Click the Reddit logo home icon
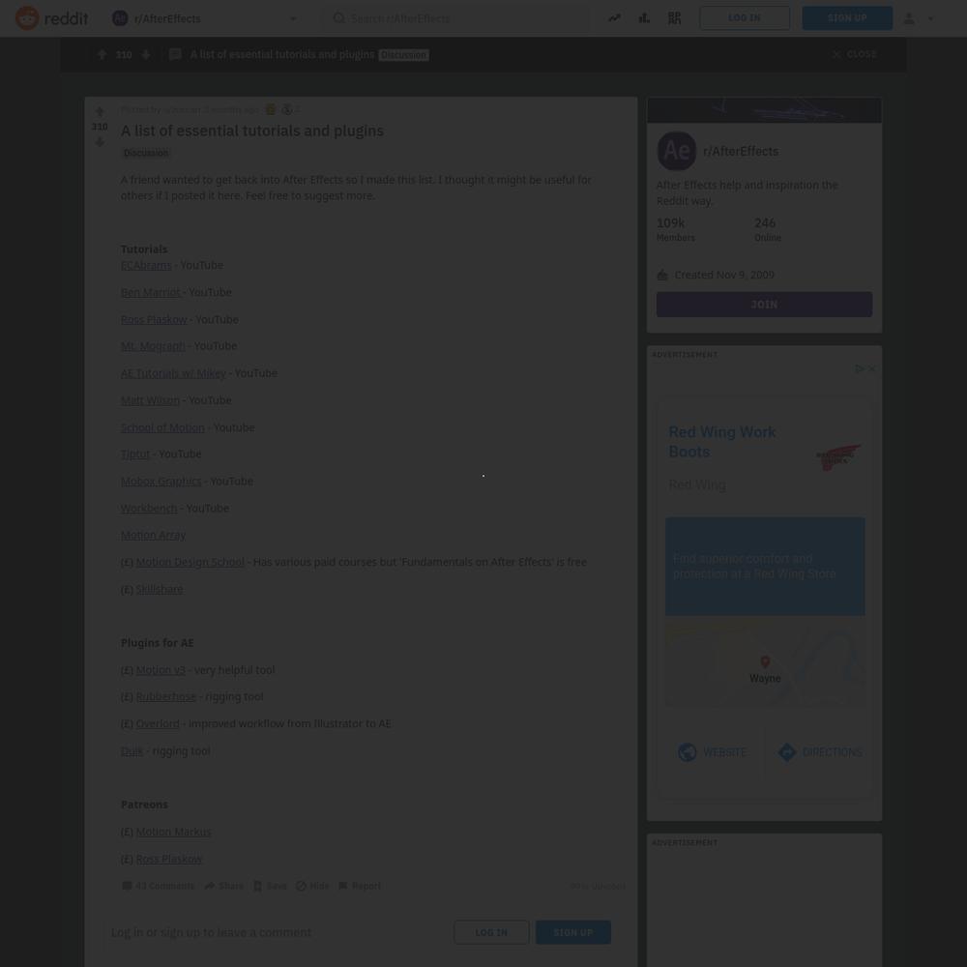This screenshot has width=967, height=967. tap(27, 18)
